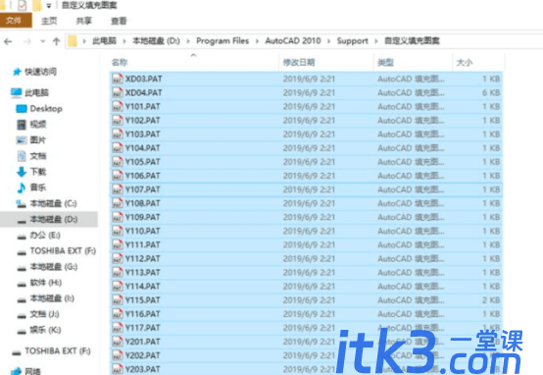
Task: Select the file name Y202.PAT
Action: pos(143,355)
